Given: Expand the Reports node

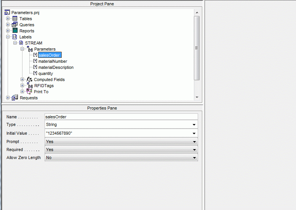Looking at the screenshot, I should coord(8,30).
